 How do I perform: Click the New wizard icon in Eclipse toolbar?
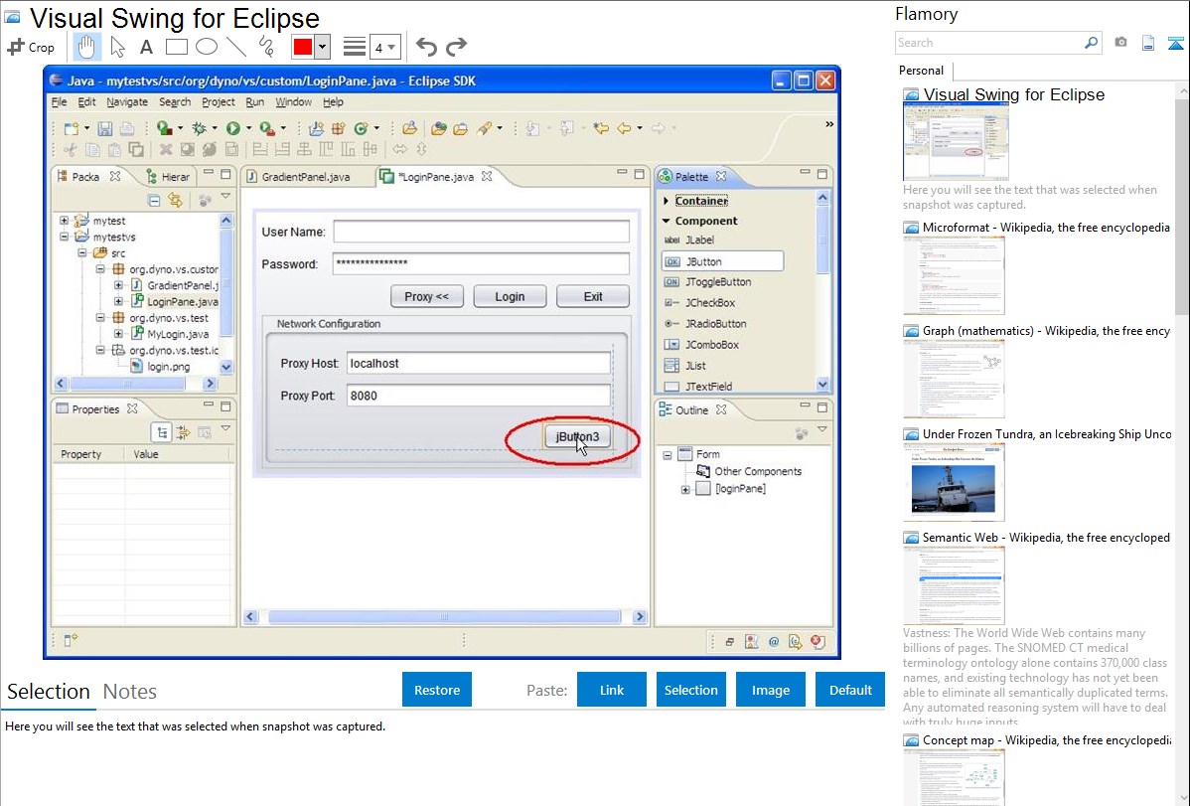click(72, 128)
